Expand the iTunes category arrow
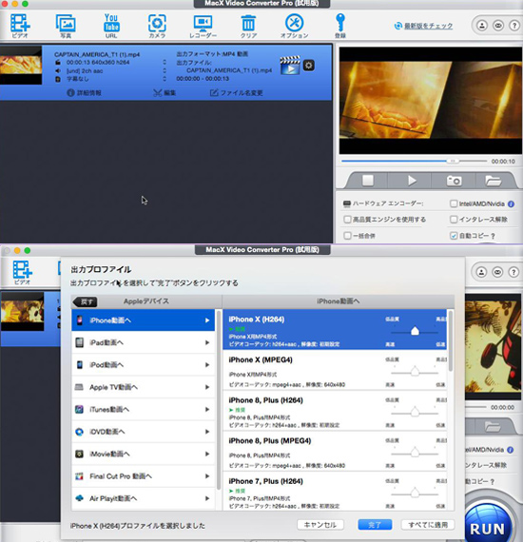Screen dimensions: 523x542 coord(207,409)
